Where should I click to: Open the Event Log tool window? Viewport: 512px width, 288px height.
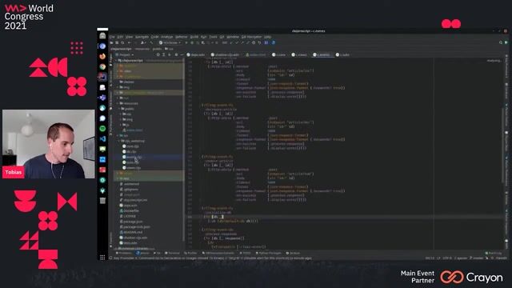pyautogui.click(x=494, y=253)
